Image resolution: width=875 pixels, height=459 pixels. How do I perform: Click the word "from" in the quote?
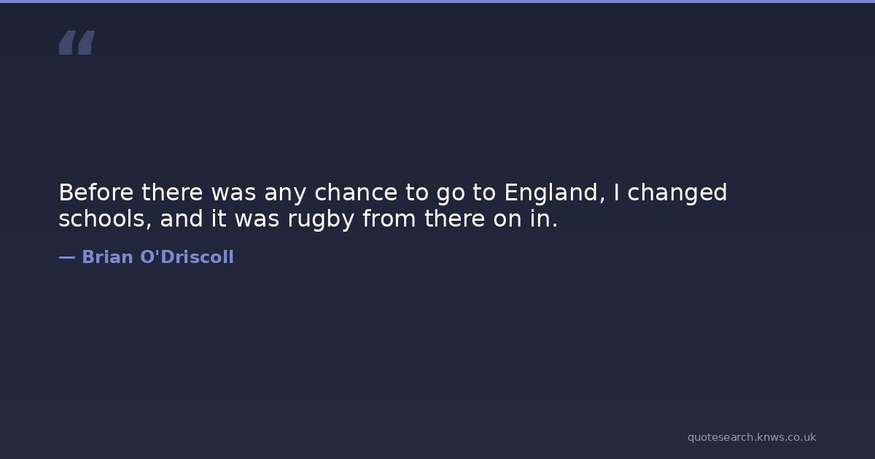click(387, 219)
